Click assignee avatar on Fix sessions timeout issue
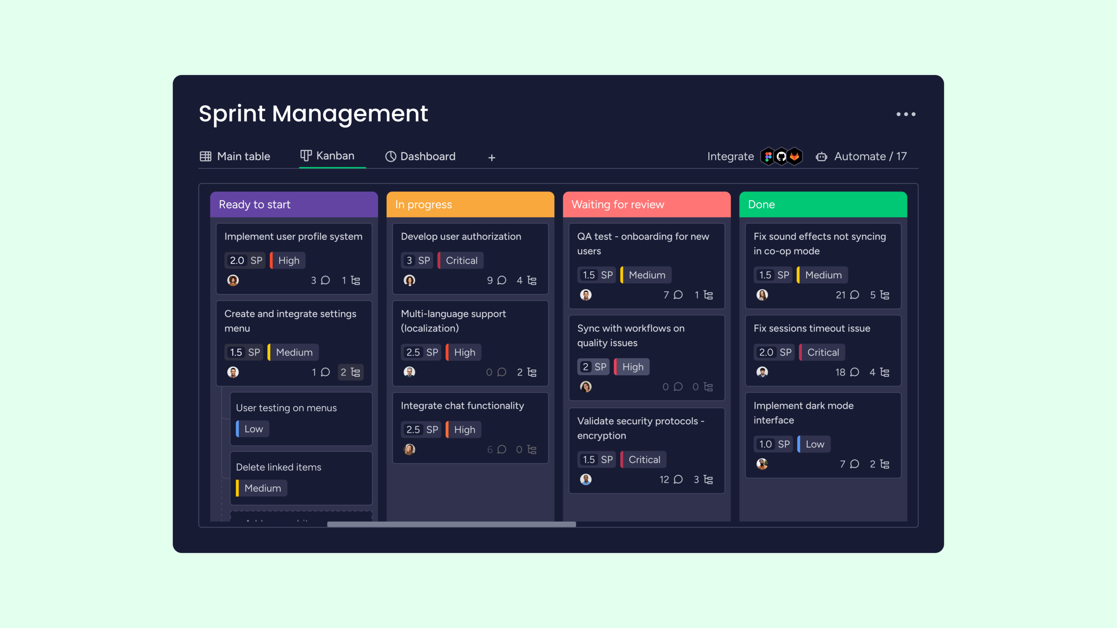This screenshot has width=1117, height=628. click(x=762, y=372)
